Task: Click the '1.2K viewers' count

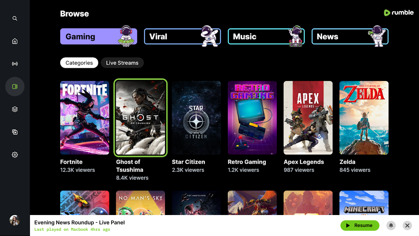Action: 244,170
